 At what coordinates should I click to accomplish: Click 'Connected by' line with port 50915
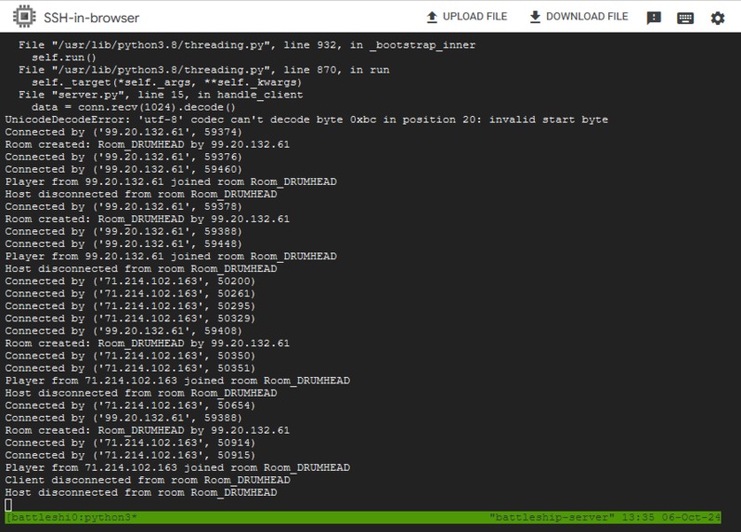(130, 456)
